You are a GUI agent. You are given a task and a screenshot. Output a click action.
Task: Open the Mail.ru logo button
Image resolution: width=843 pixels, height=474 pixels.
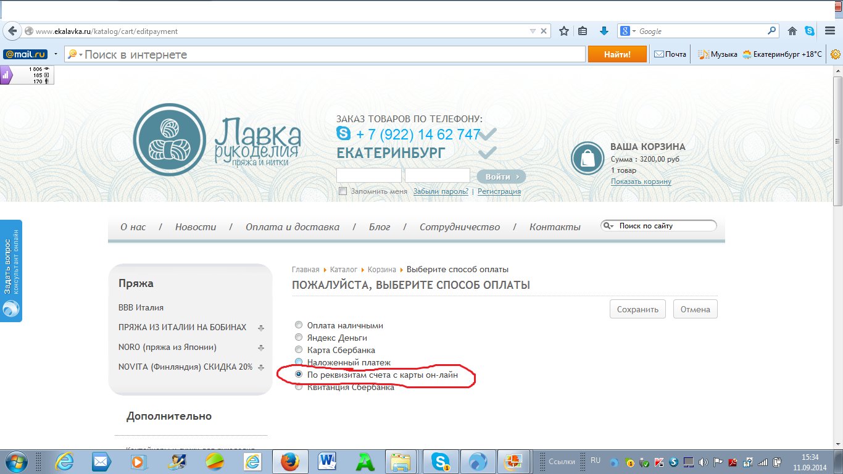point(25,54)
